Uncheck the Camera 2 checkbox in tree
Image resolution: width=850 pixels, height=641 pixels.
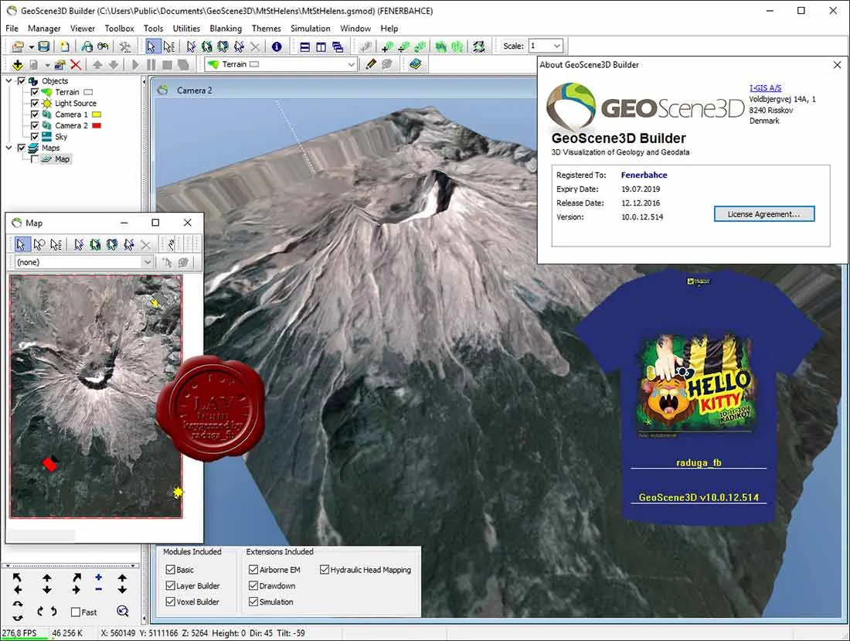tap(35, 125)
